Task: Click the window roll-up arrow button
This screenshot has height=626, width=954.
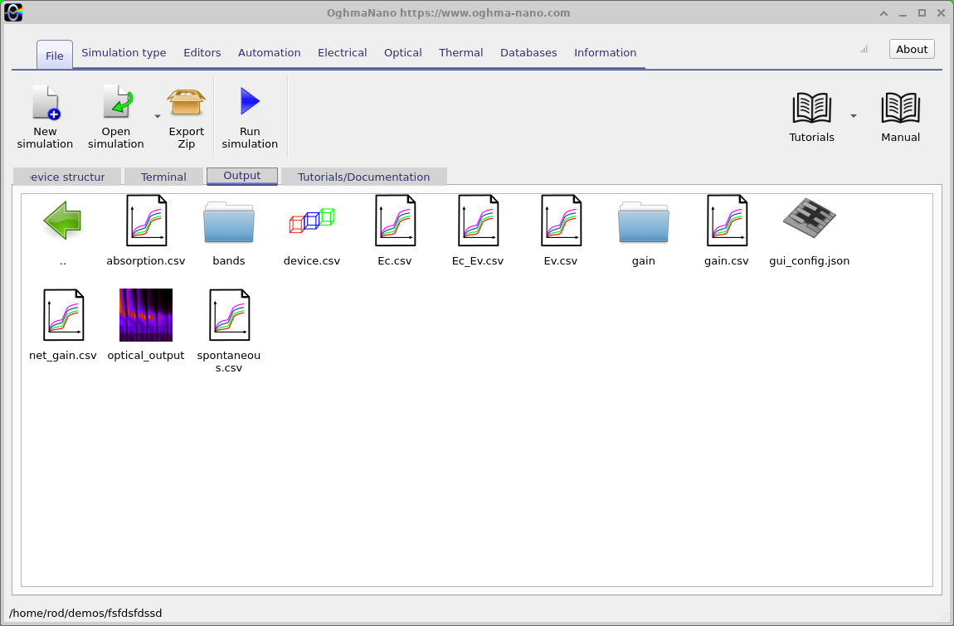Action: (883, 13)
